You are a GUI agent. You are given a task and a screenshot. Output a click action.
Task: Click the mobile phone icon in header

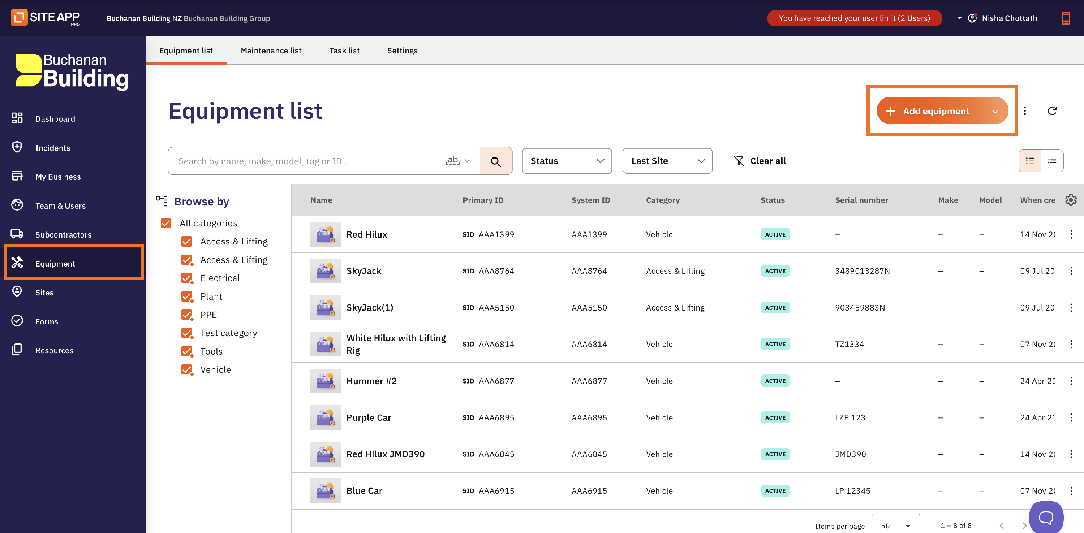pyautogui.click(x=1066, y=18)
